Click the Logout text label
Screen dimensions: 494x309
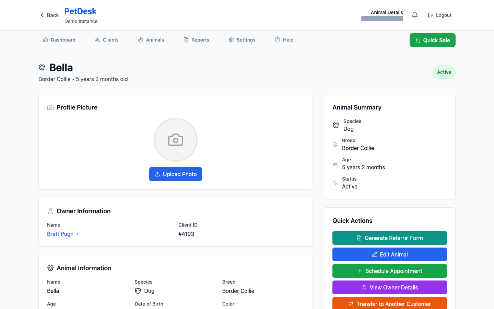pyautogui.click(x=444, y=15)
